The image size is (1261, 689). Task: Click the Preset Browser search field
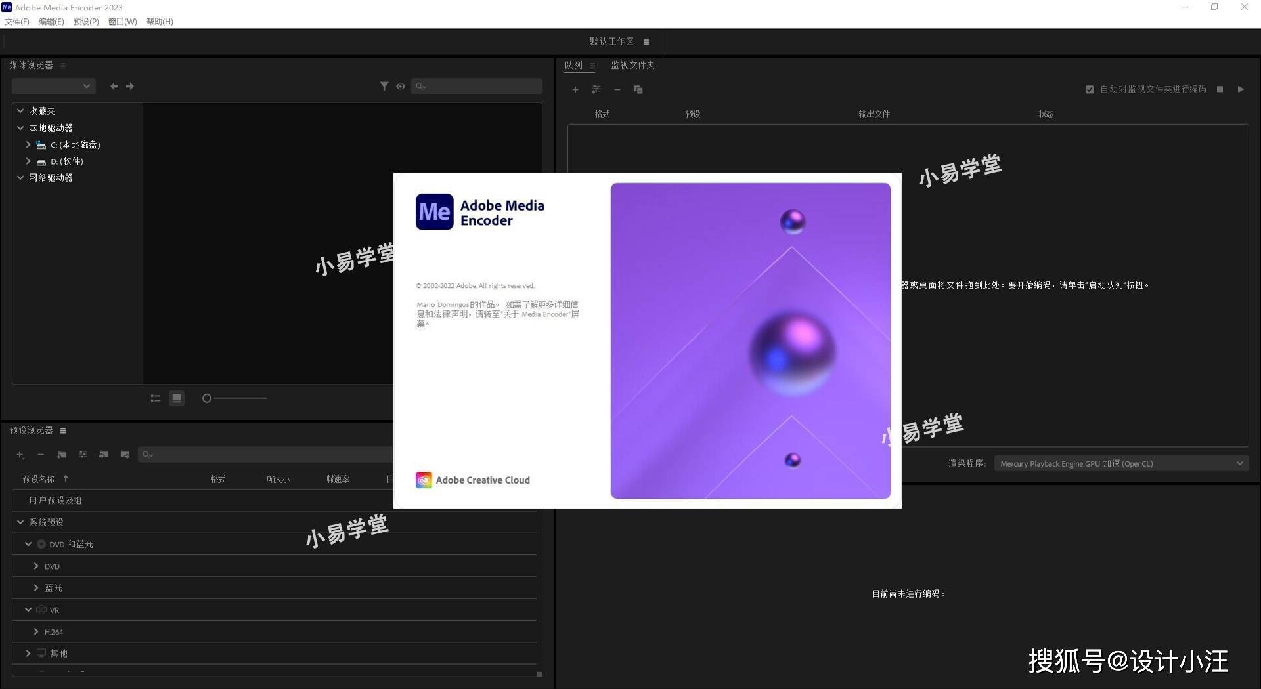266,455
